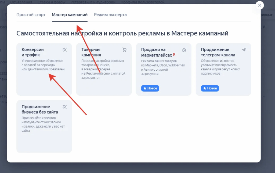Click the bag icon on Продажи на маркетплейсах card

point(184,50)
